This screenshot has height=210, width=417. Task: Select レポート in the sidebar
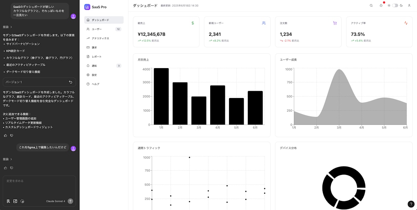pyautogui.click(x=104, y=56)
